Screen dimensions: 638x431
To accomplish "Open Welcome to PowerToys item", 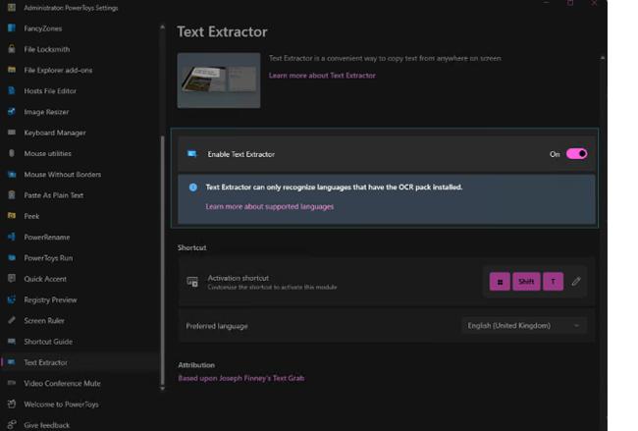I will (62, 404).
